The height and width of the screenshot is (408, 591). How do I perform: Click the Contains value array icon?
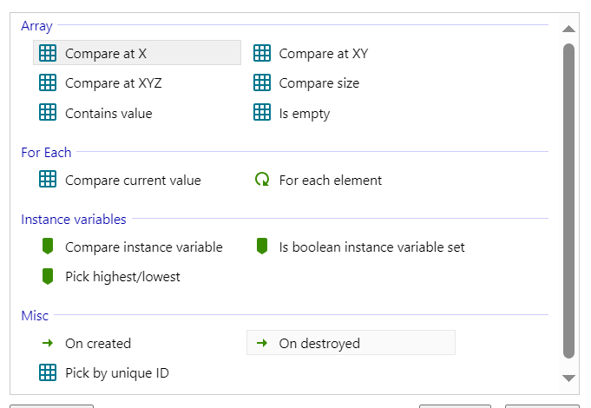48,112
